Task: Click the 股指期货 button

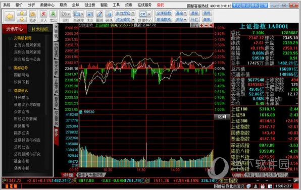Action: click(164, 19)
